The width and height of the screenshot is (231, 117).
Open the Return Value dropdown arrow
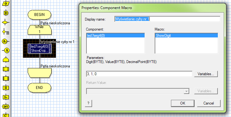tap(186, 91)
